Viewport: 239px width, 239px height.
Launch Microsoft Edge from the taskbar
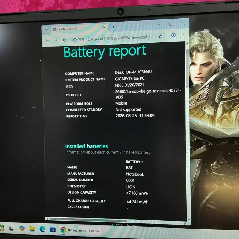click(x=42, y=229)
